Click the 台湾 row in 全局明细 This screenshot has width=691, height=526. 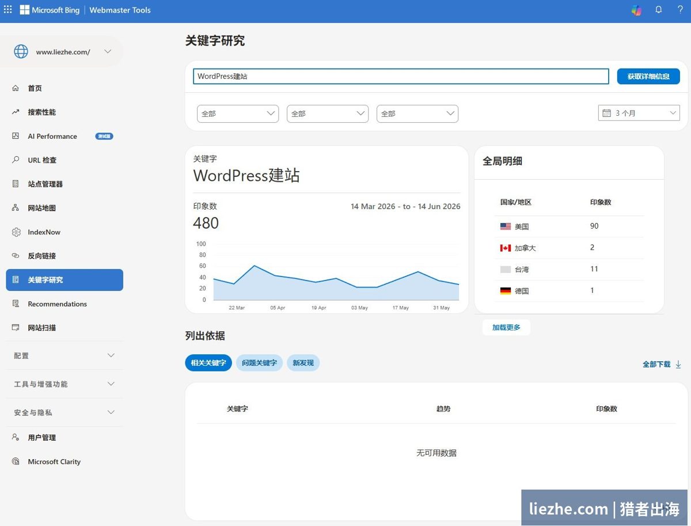pyautogui.click(x=569, y=269)
